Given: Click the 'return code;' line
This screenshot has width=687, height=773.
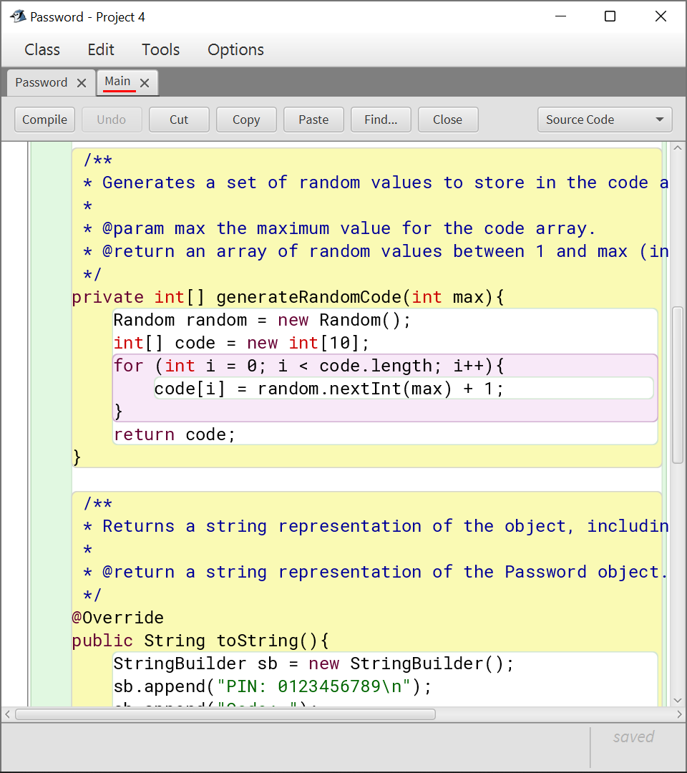Looking at the screenshot, I should 175,435.
